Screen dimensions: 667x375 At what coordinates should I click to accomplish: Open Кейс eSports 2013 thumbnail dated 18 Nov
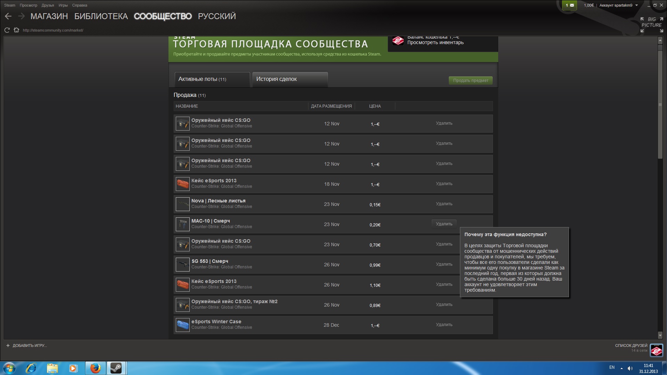182,184
